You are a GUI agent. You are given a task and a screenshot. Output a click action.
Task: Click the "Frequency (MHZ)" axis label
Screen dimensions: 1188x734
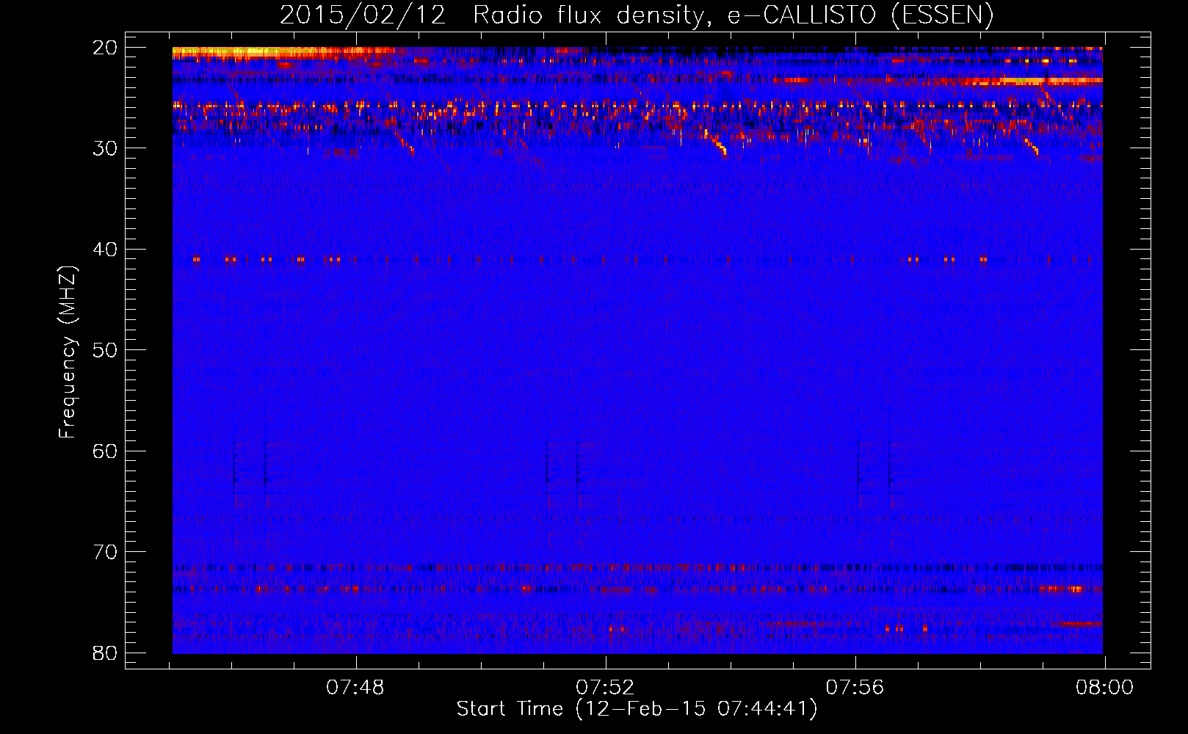(x=68, y=352)
